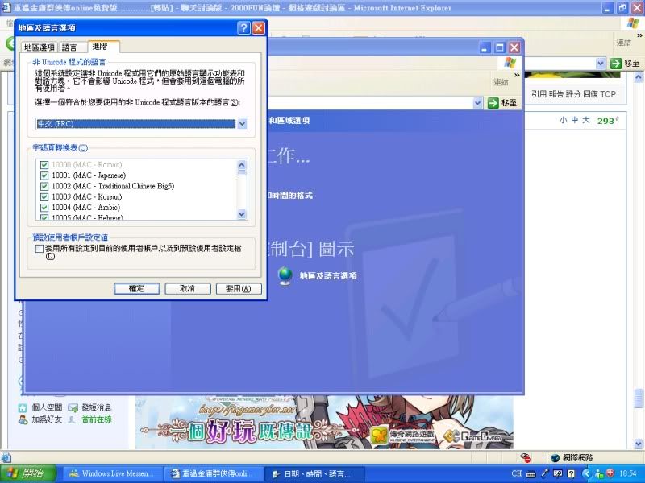Click the 個人空間 user icon
This screenshot has height=483, width=645.
point(23,407)
